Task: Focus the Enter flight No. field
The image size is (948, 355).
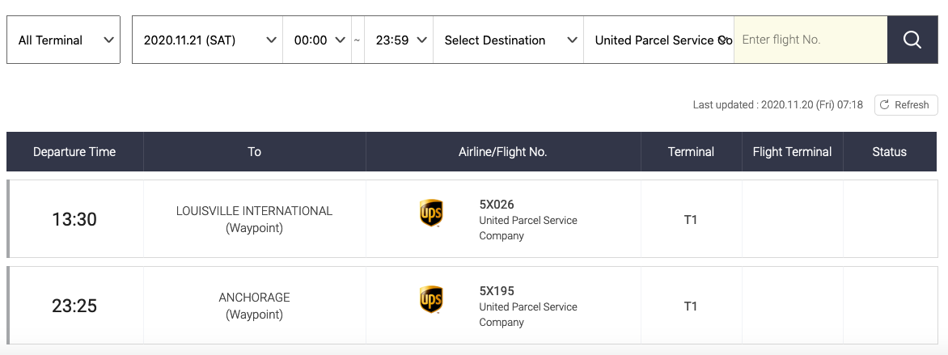Action: coord(810,40)
